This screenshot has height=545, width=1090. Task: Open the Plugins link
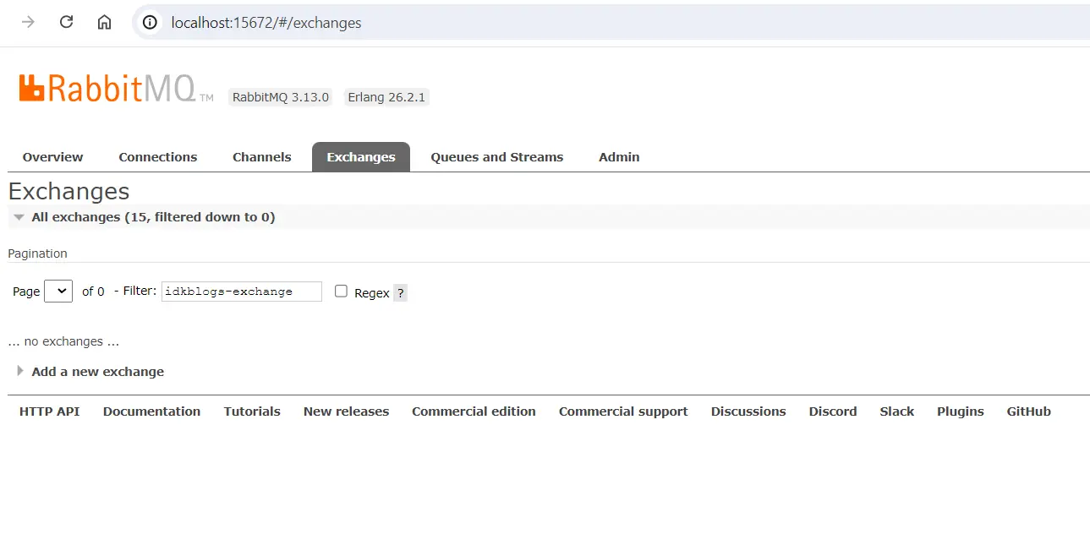click(961, 411)
